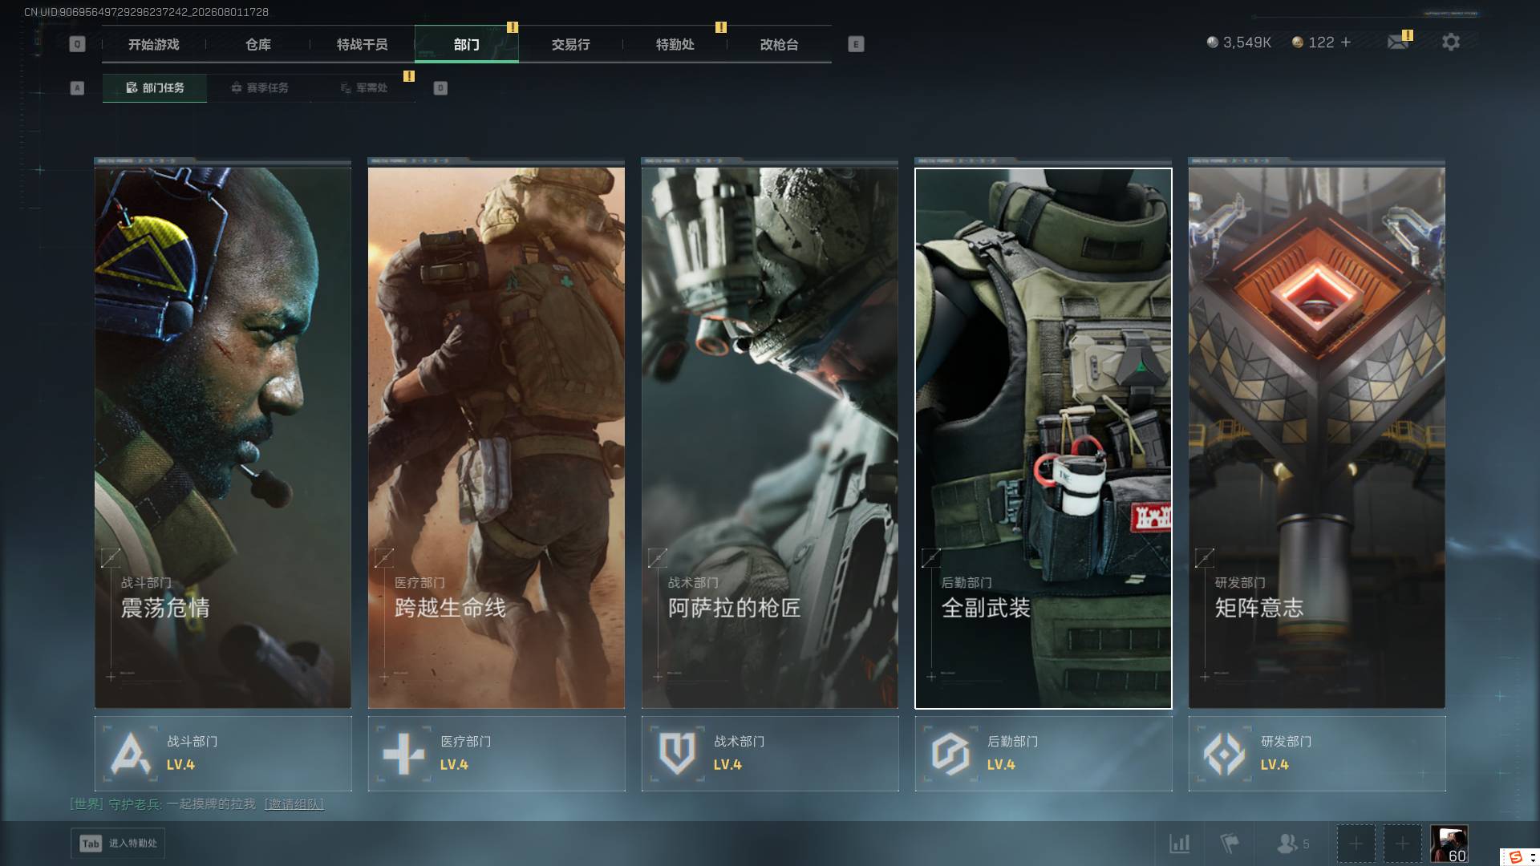The height and width of the screenshot is (866, 1540).
Task: Click the 3,549K currency amount
Action: coord(1247,42)
